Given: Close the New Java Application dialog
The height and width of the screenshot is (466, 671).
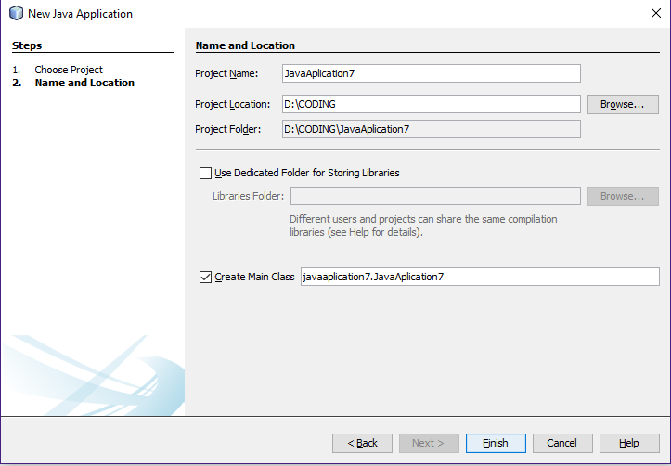Looking at the screenshot, I should pyautogui.click(x=655, y=13).
